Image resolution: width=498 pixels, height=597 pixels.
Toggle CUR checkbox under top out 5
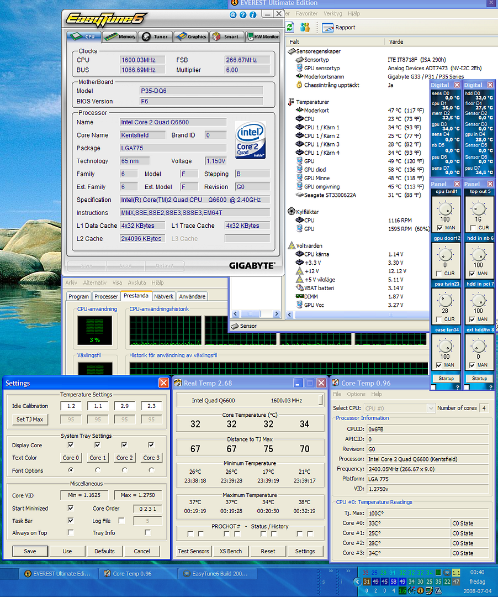[x=473, y=228]
